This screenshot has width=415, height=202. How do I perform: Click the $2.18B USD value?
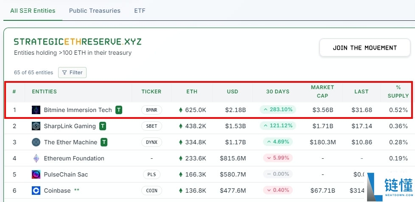pyautogui.click(x=236, y=110)
